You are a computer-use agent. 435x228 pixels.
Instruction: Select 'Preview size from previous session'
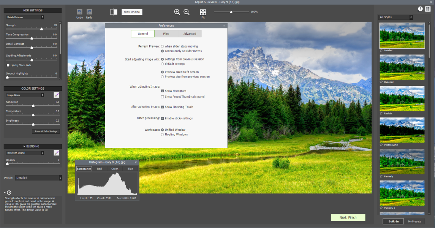point(162,76)
